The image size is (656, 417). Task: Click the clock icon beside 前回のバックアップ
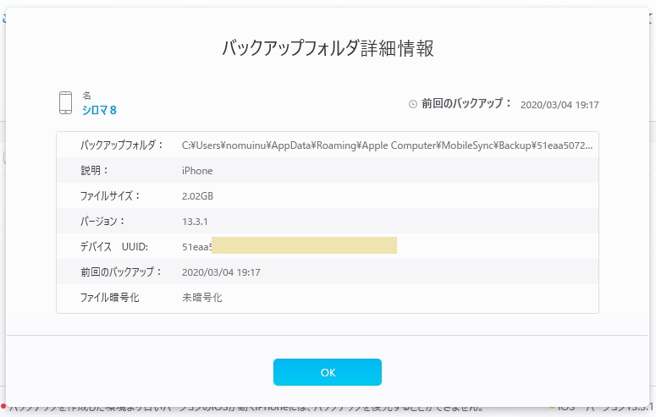click(x=412, y=104)
